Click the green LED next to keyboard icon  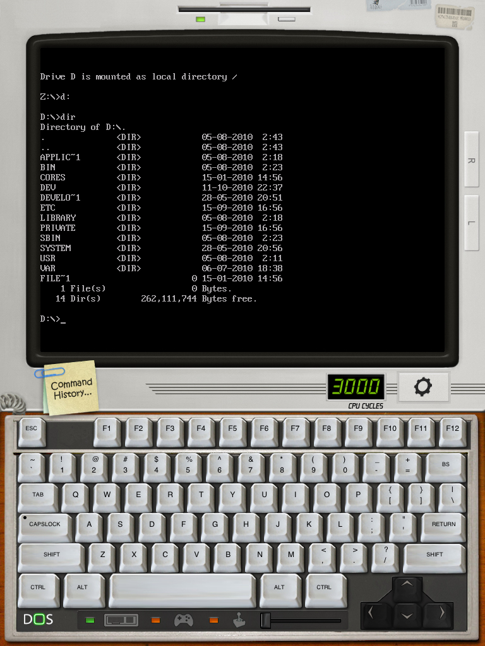tap(90, 620)
